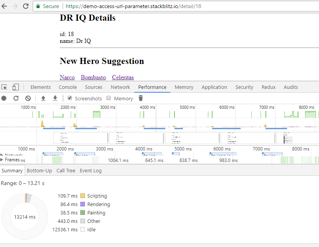
Task: Start recording with the record circle
Action: pos(4,98)
